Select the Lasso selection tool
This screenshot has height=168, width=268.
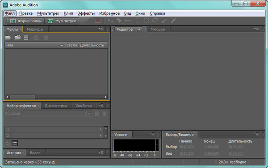click(155, 21)
